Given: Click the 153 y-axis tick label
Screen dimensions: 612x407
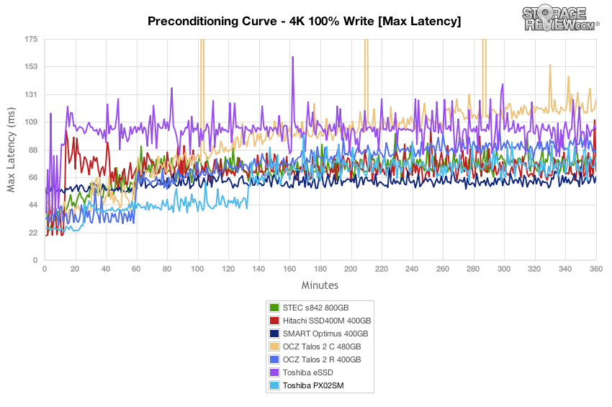Looking at the screenshot, I should [x=31, y=66].
